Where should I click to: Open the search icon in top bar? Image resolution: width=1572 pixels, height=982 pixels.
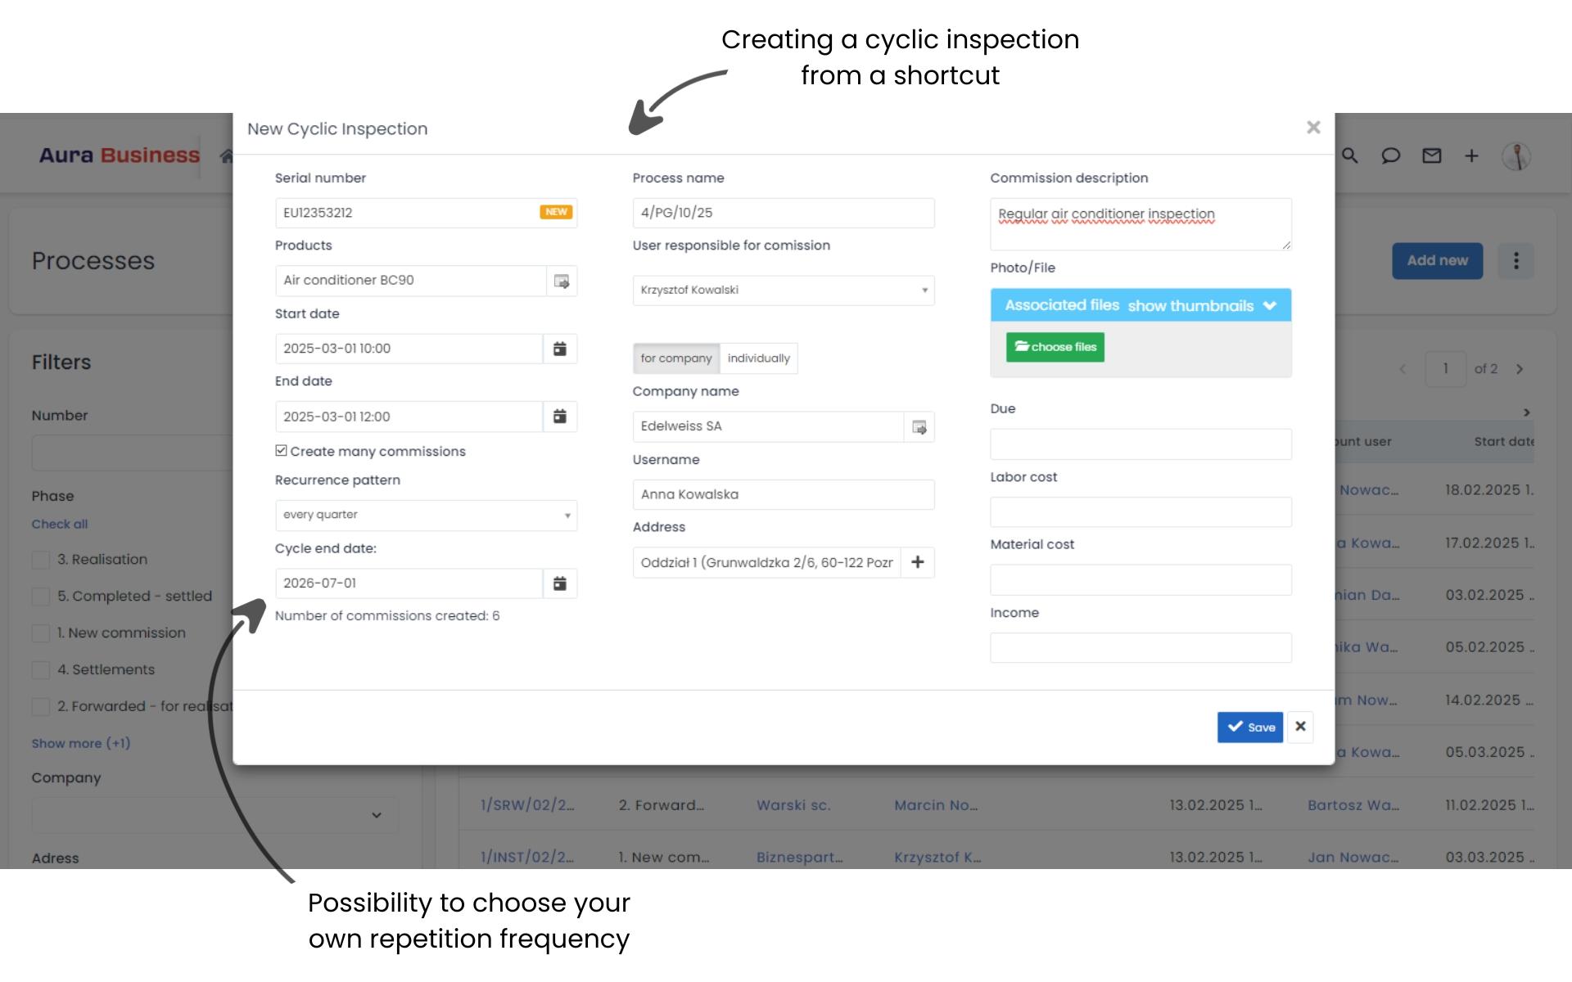(1350, 155)
